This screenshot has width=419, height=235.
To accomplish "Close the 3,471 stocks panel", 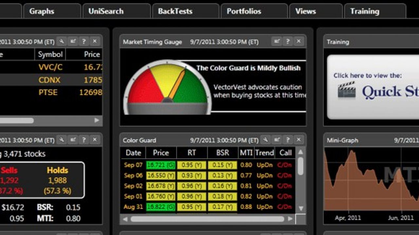I will 95,140.
